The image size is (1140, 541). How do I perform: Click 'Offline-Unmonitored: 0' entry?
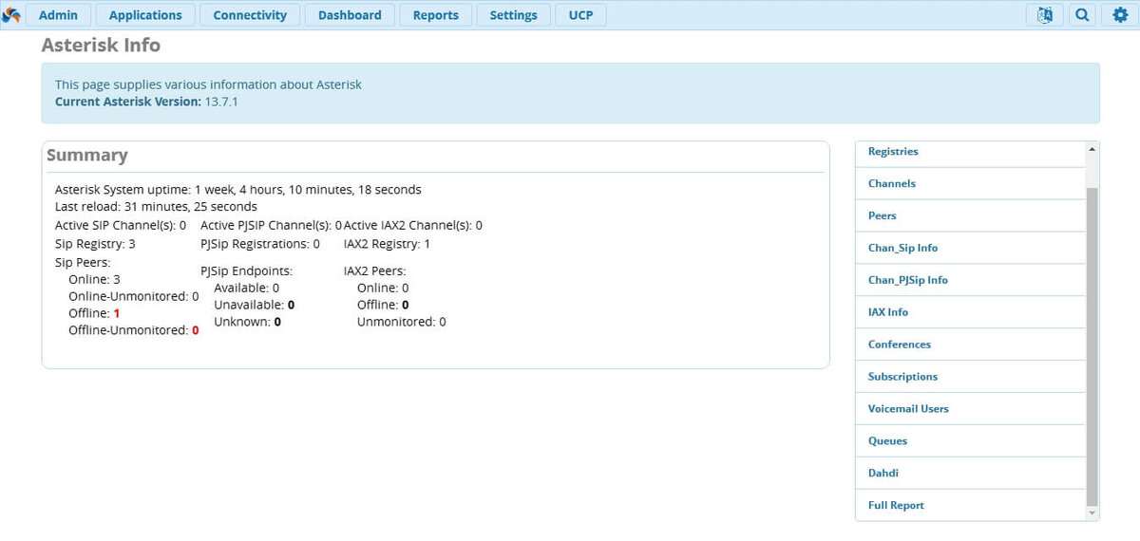tap(134, 330)
